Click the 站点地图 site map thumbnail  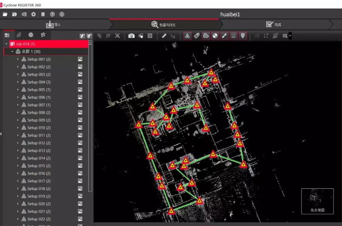coord(317,201)
